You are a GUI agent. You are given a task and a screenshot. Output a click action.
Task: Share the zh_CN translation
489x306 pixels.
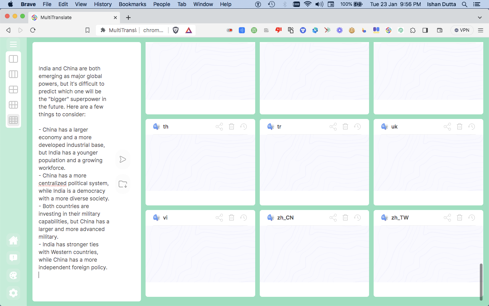[x=333, y=217]
